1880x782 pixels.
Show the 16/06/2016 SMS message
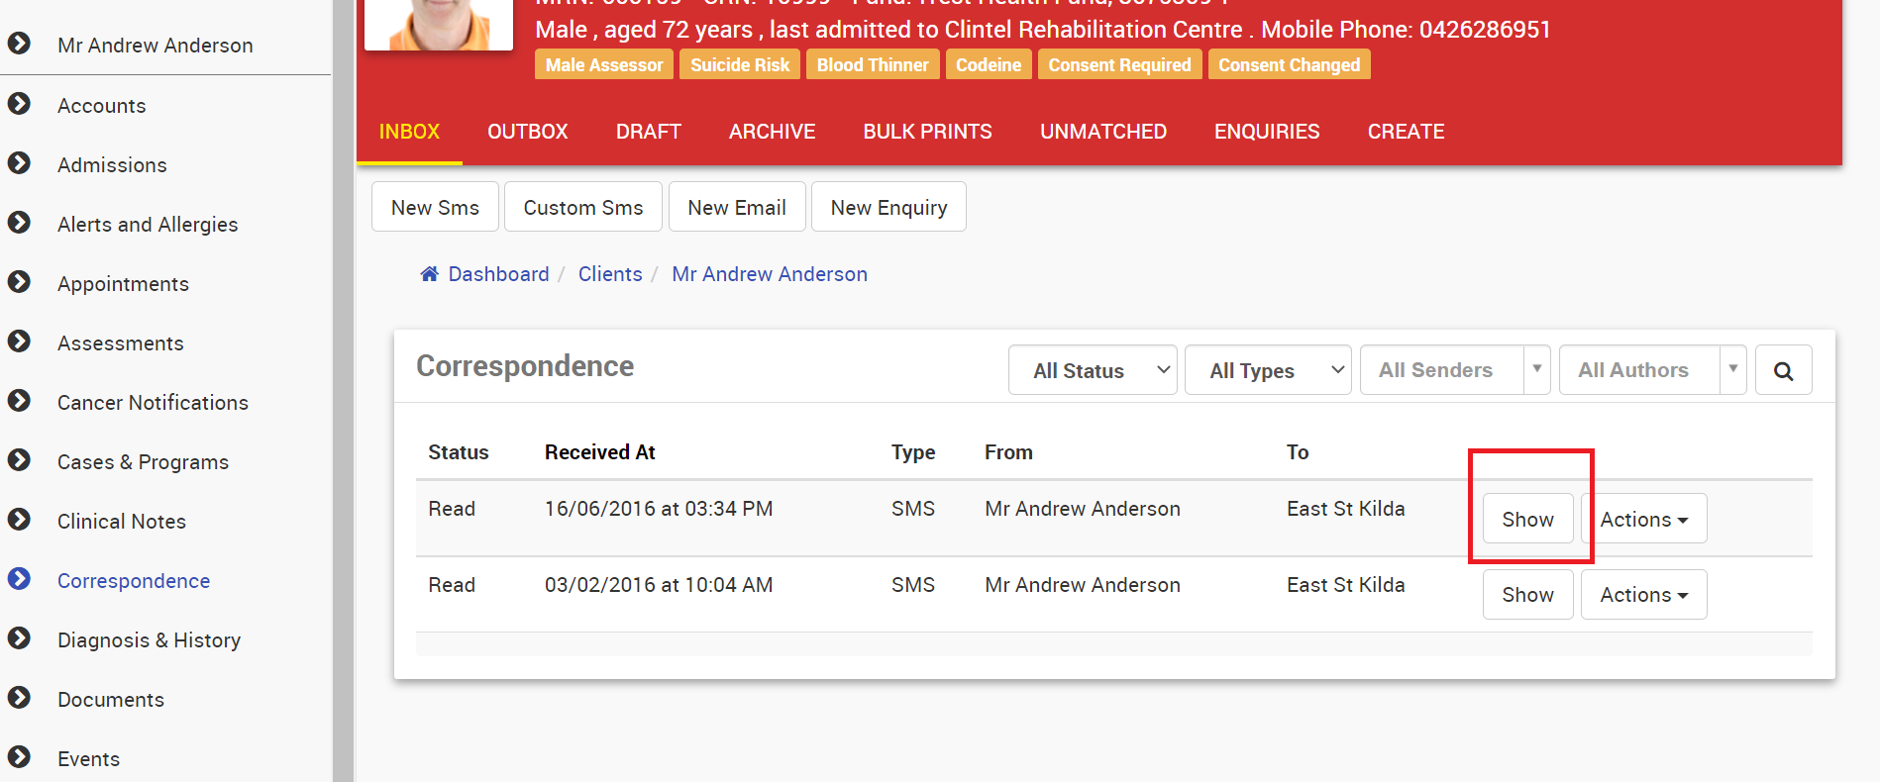pos(1527,519)
